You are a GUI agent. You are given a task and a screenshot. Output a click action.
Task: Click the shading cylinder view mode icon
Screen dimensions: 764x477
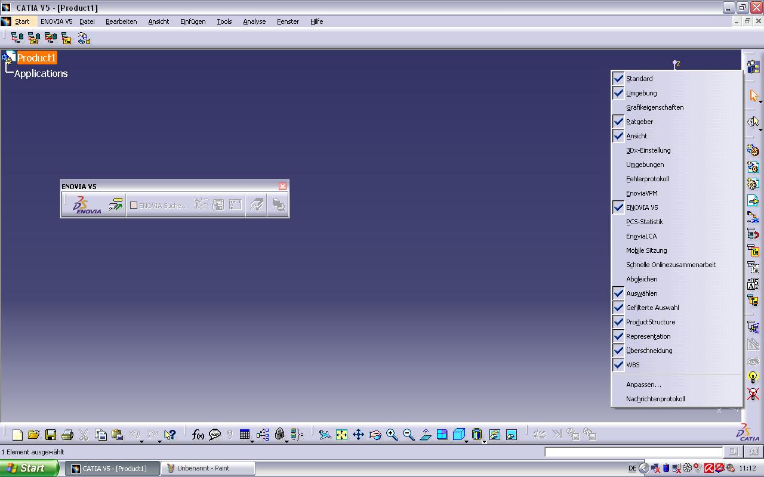pyautogui.click(x=476, y=435)
